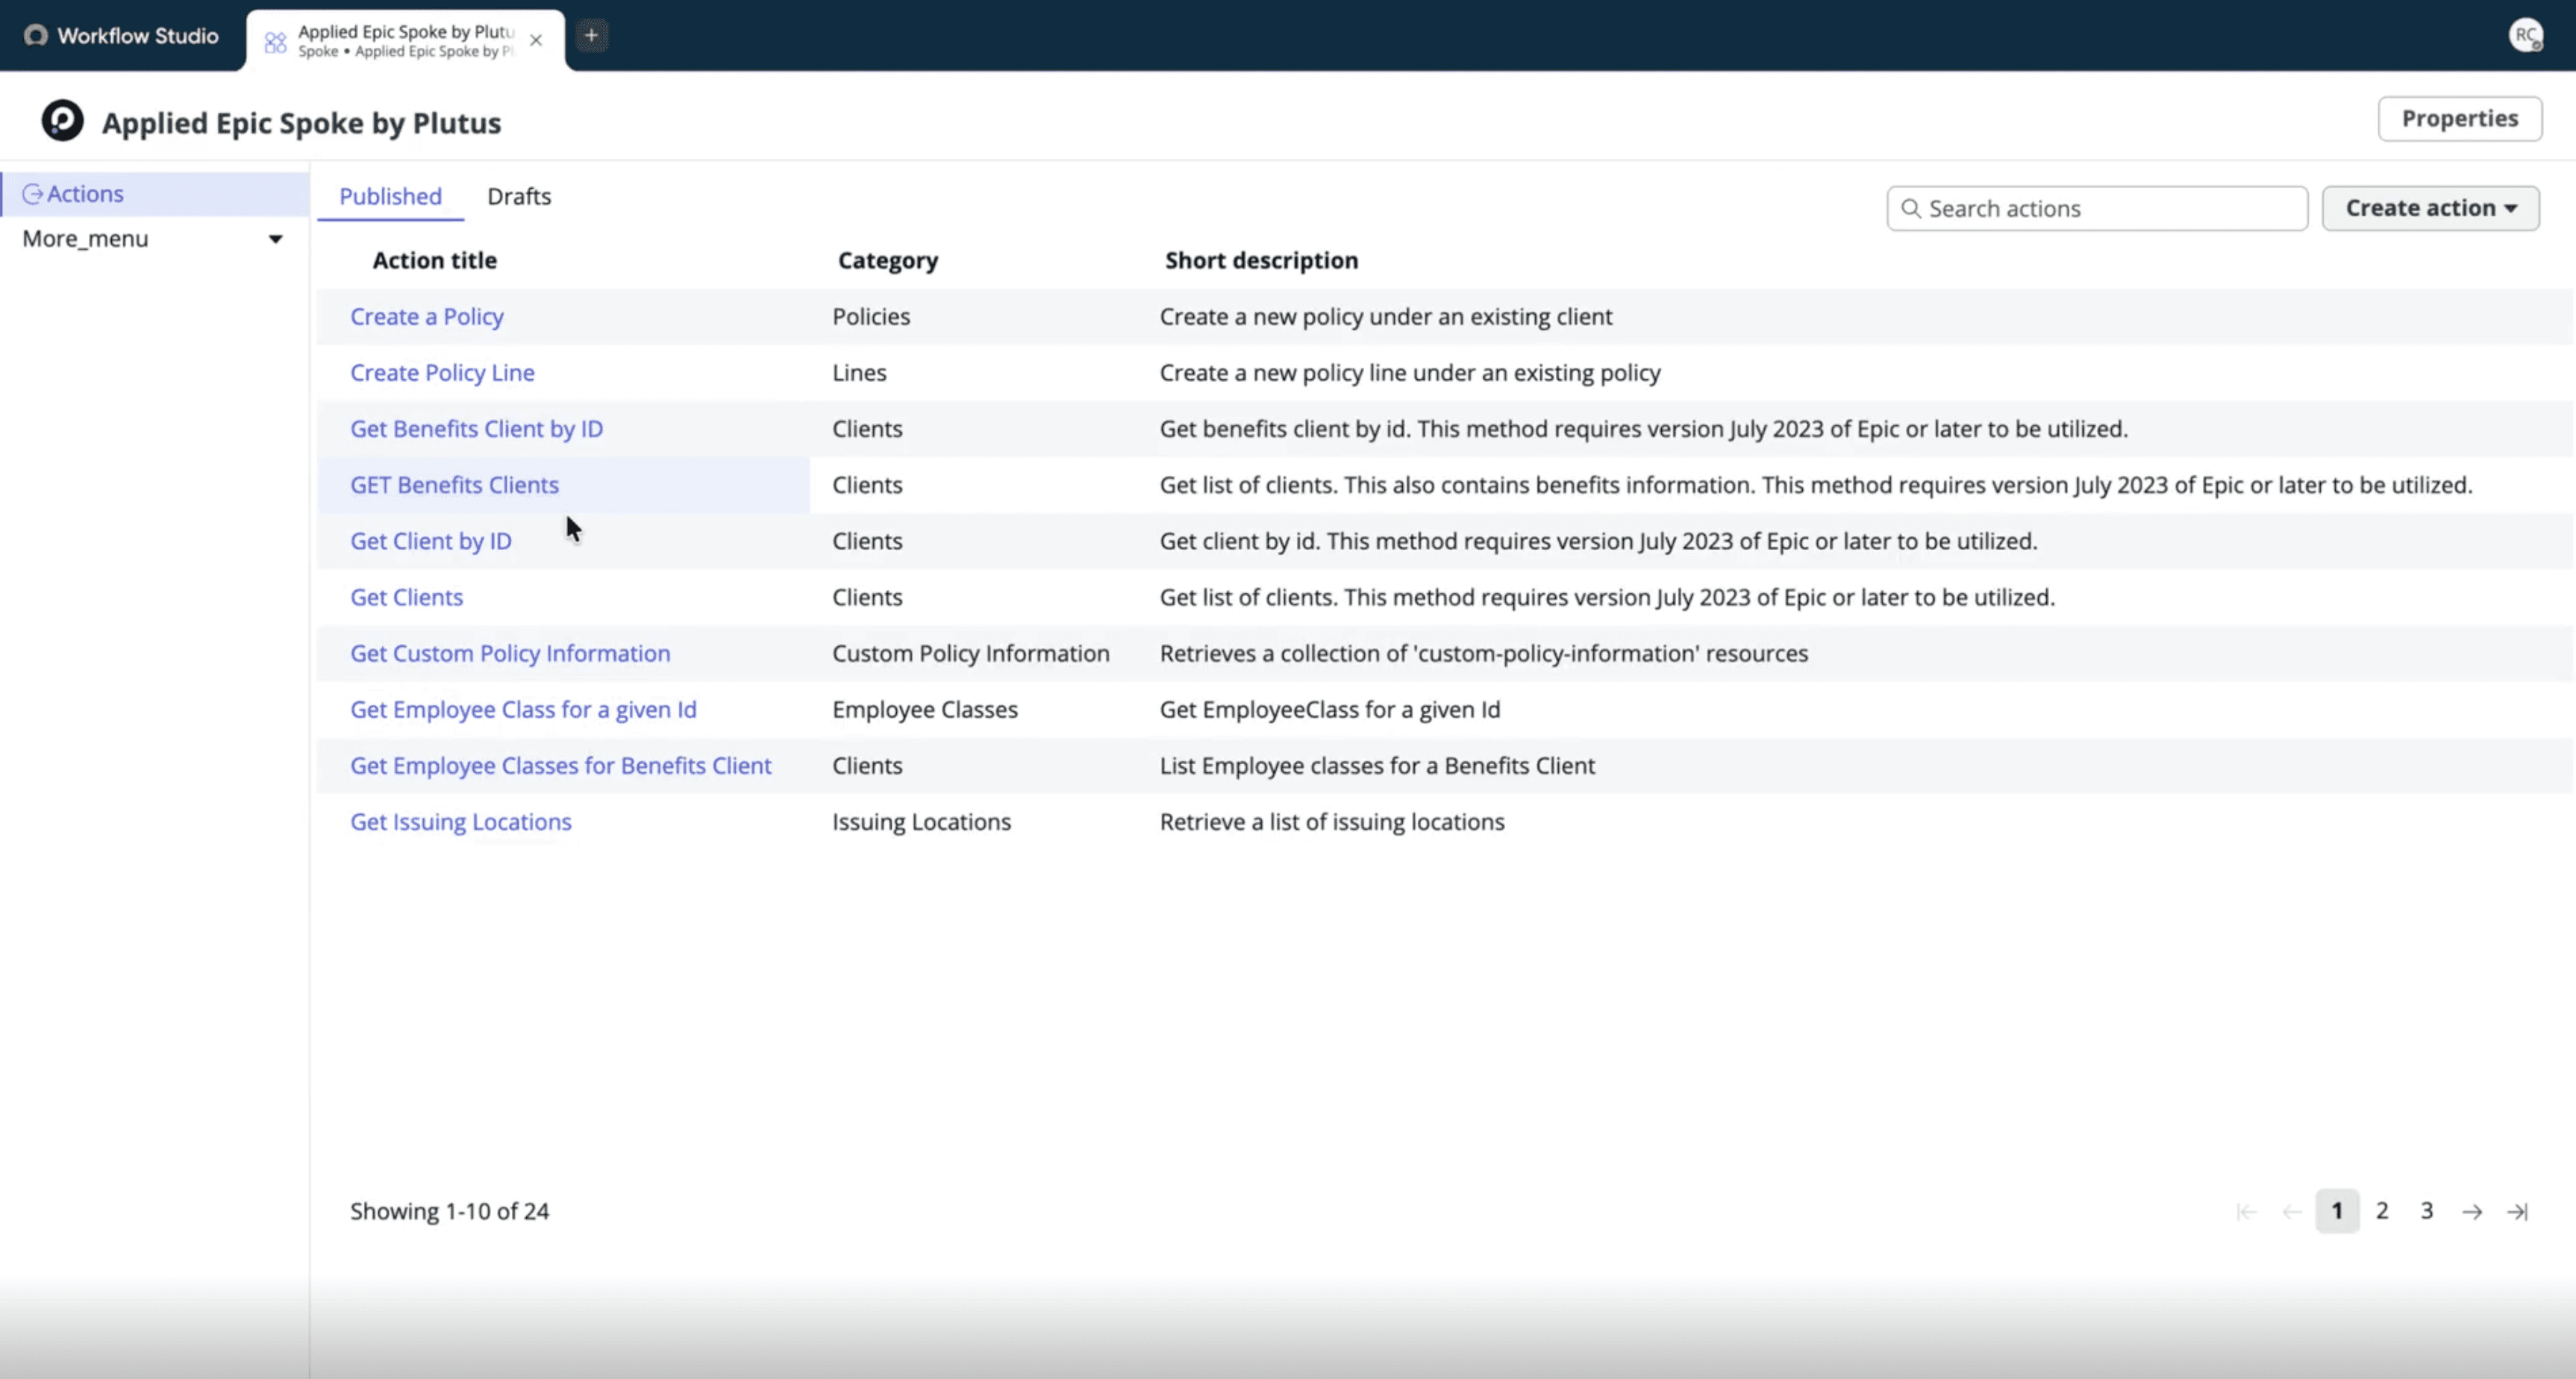Open the Properties button
This screenshot has width=2576, height=1379.
[2459, 119]
